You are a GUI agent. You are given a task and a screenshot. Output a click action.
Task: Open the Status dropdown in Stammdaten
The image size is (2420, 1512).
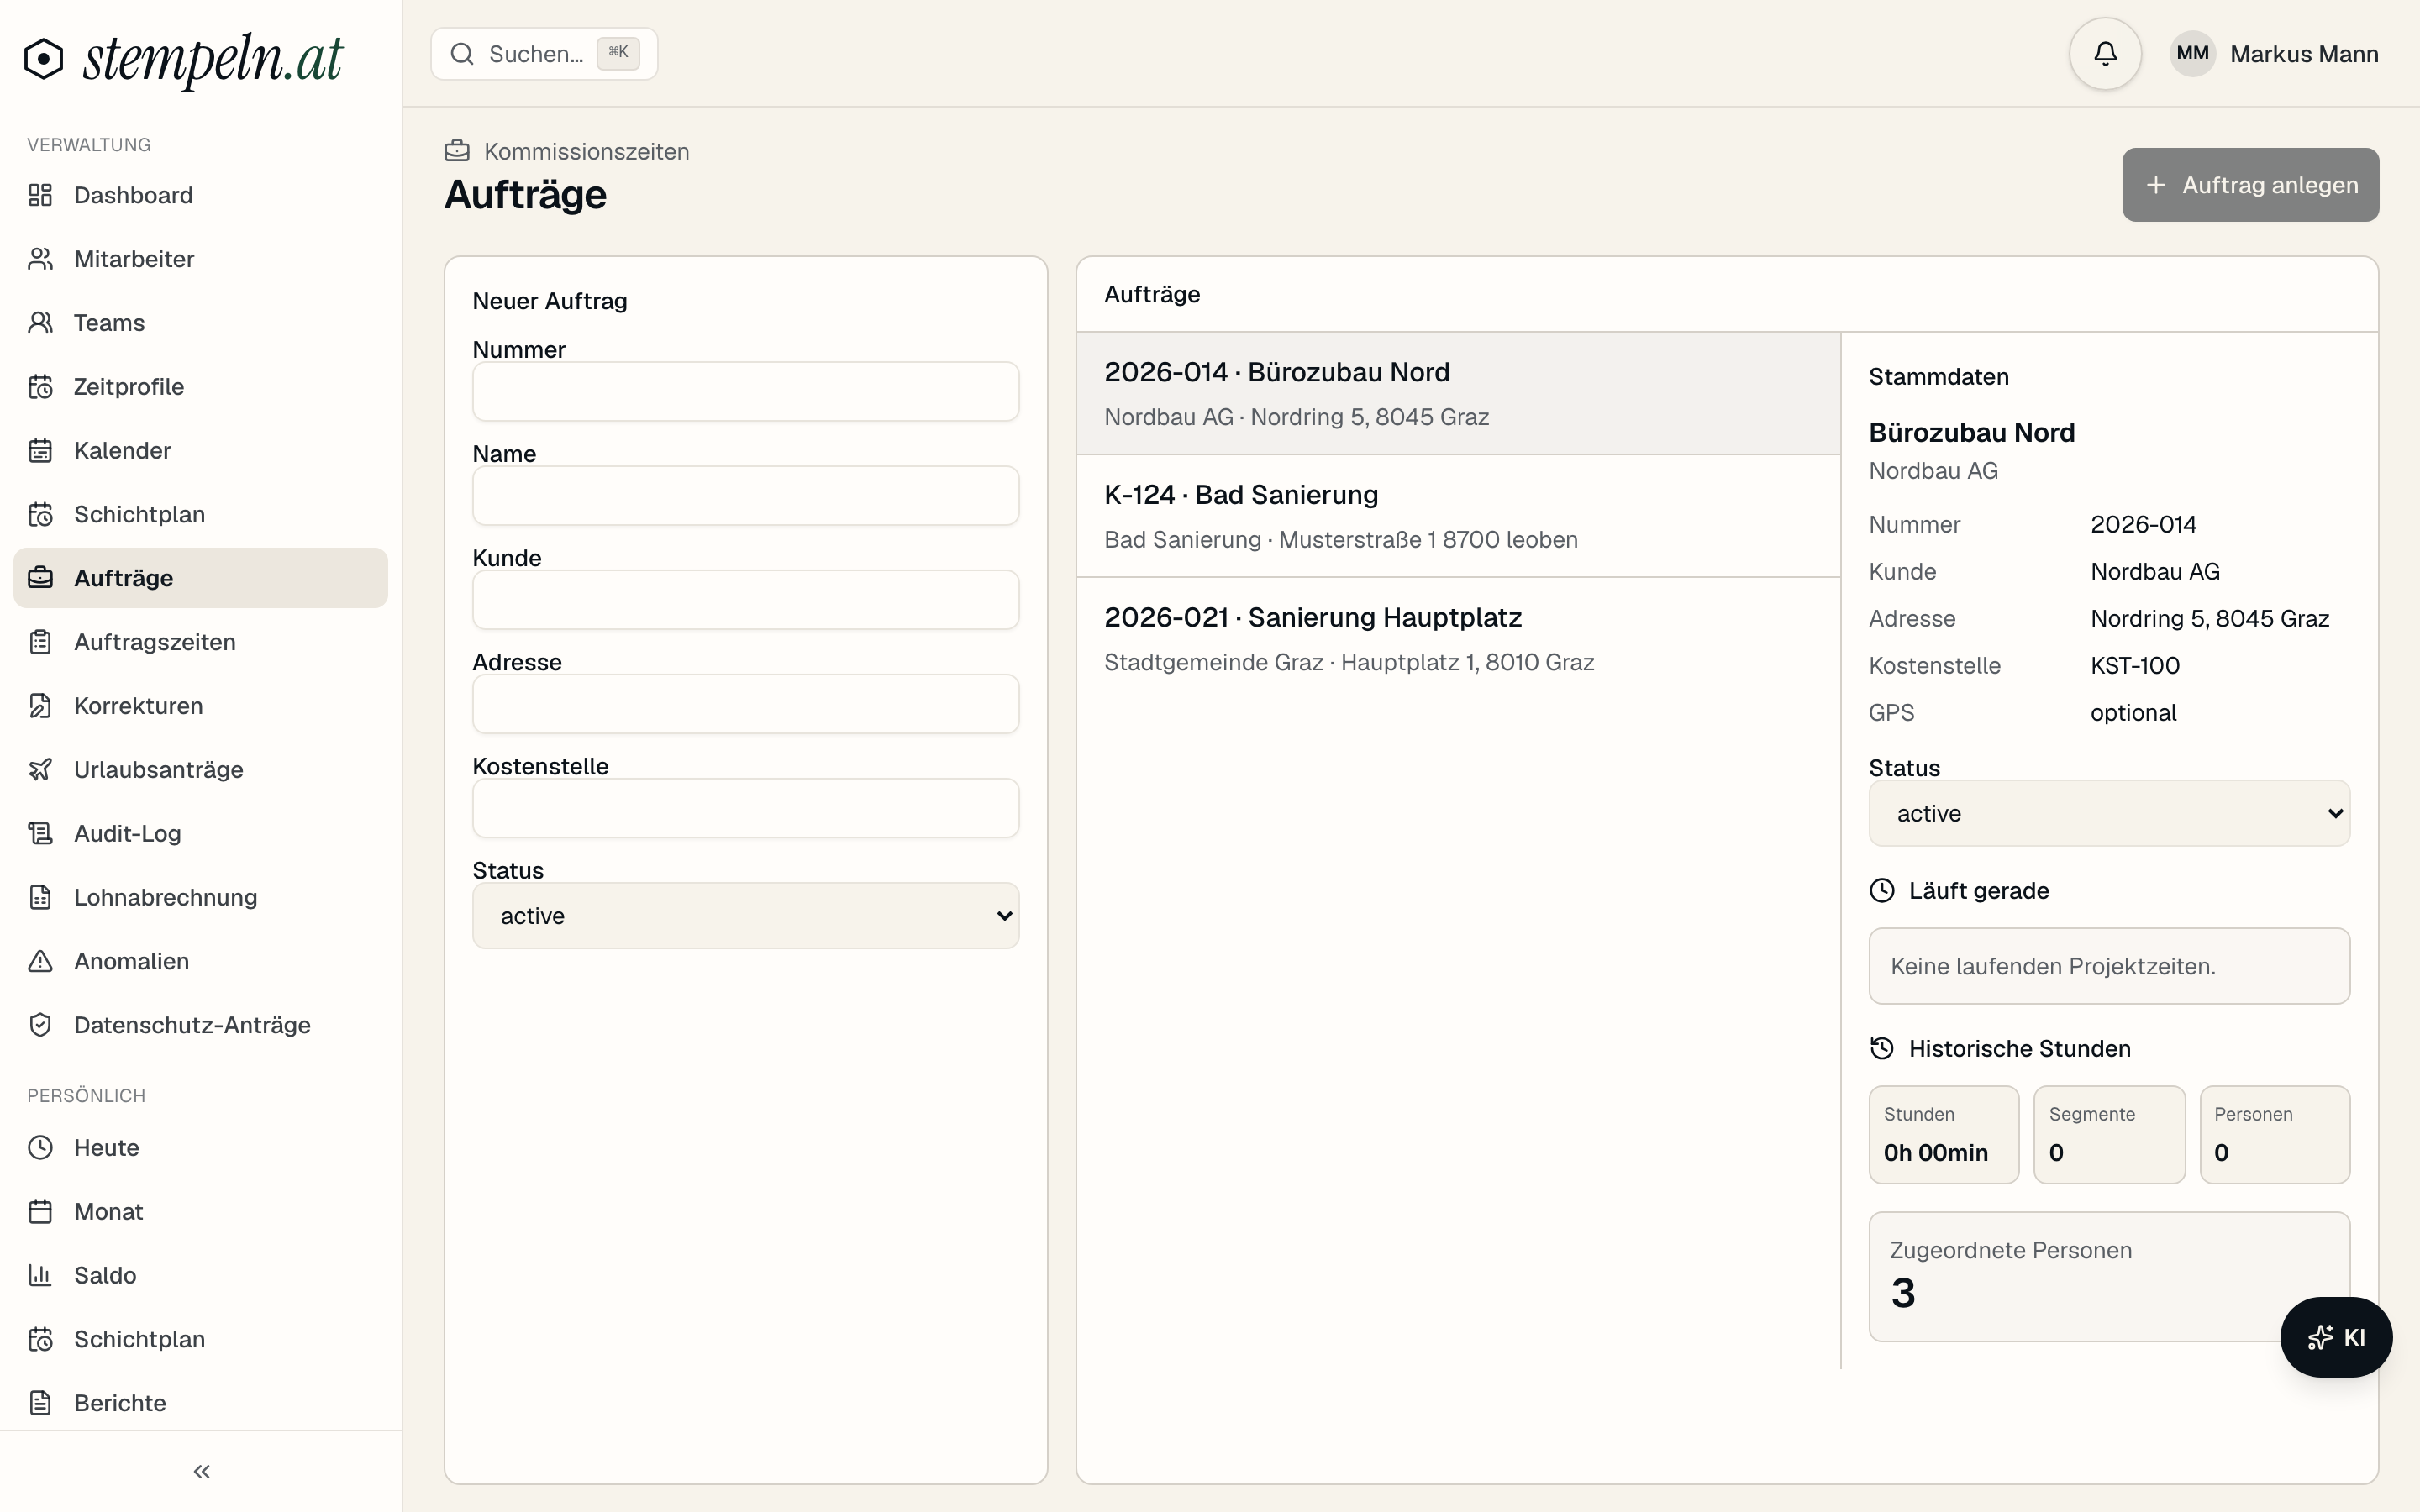pyautogui.click(x=2109, y=813)
